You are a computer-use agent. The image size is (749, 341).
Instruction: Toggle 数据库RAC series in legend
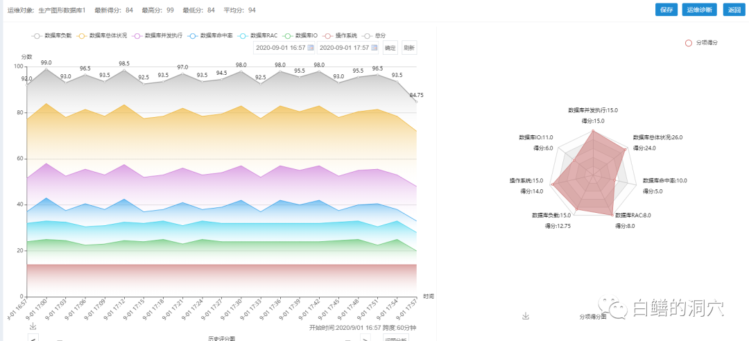(257, 35)
